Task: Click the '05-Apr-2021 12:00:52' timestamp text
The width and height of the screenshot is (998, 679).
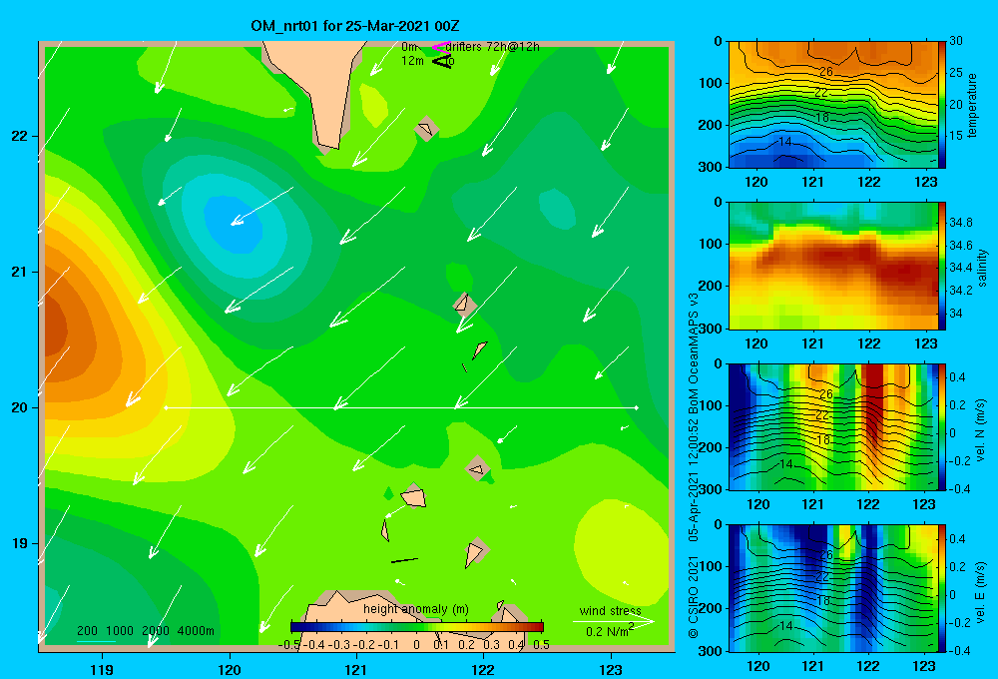Action: (694, 483)
